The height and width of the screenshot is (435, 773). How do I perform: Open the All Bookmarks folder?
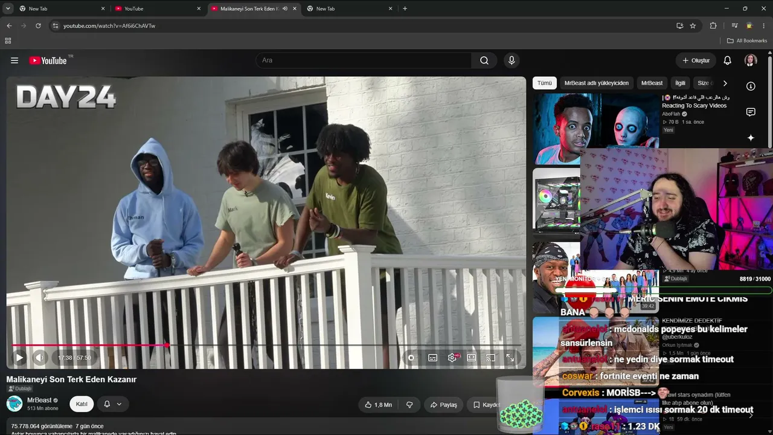click(x=747, y=40)
